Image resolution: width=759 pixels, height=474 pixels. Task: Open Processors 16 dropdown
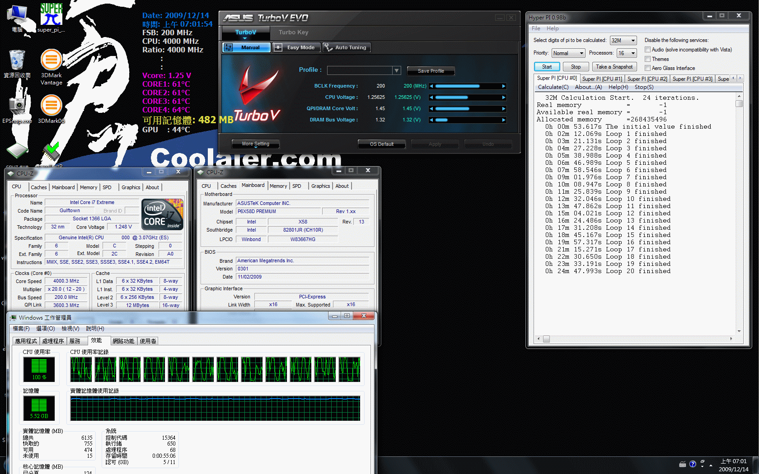pyautogui.click(x=627, y=53)
